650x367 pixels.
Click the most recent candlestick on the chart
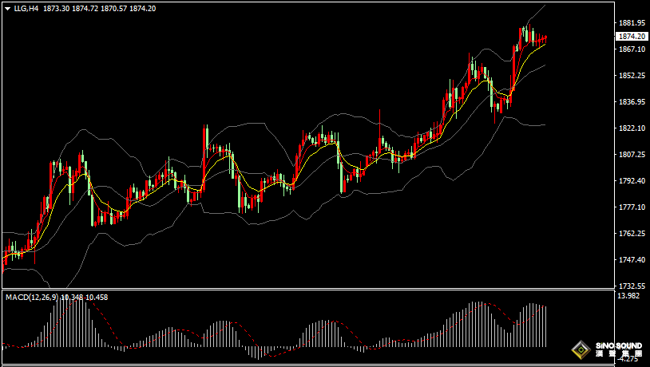click(x=546, y=38)
